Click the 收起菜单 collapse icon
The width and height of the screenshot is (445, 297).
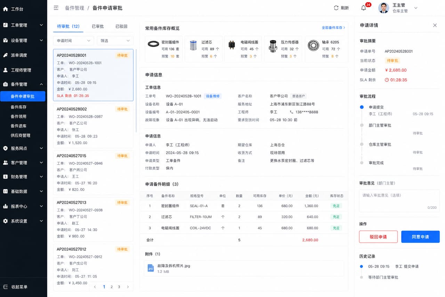pyautogui.click(x=5, y=287)
